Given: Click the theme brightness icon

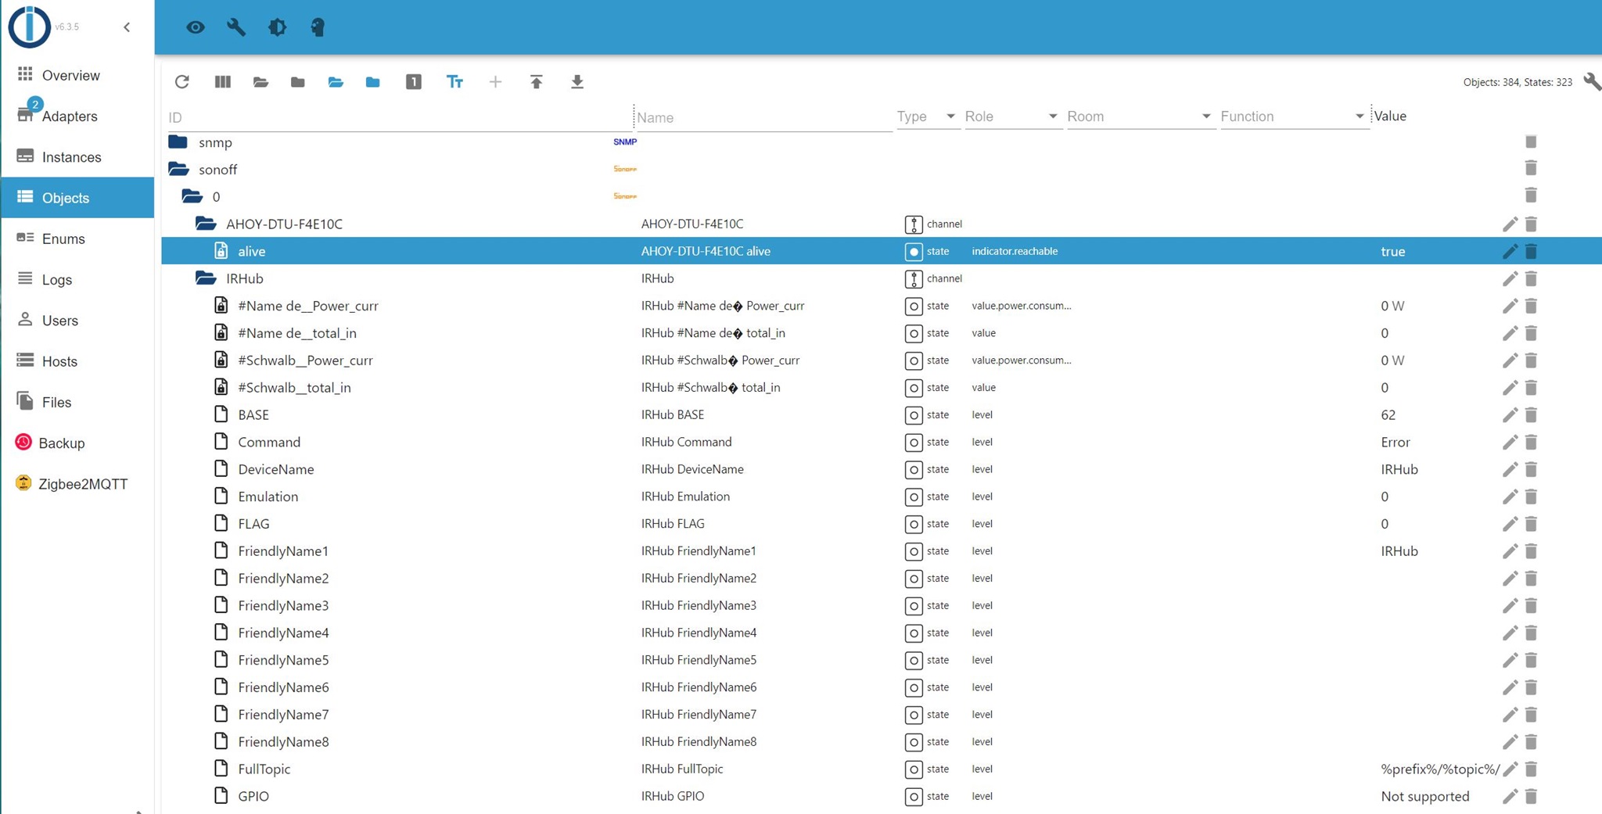Looking at the screenshot, I should pos(277,27).
